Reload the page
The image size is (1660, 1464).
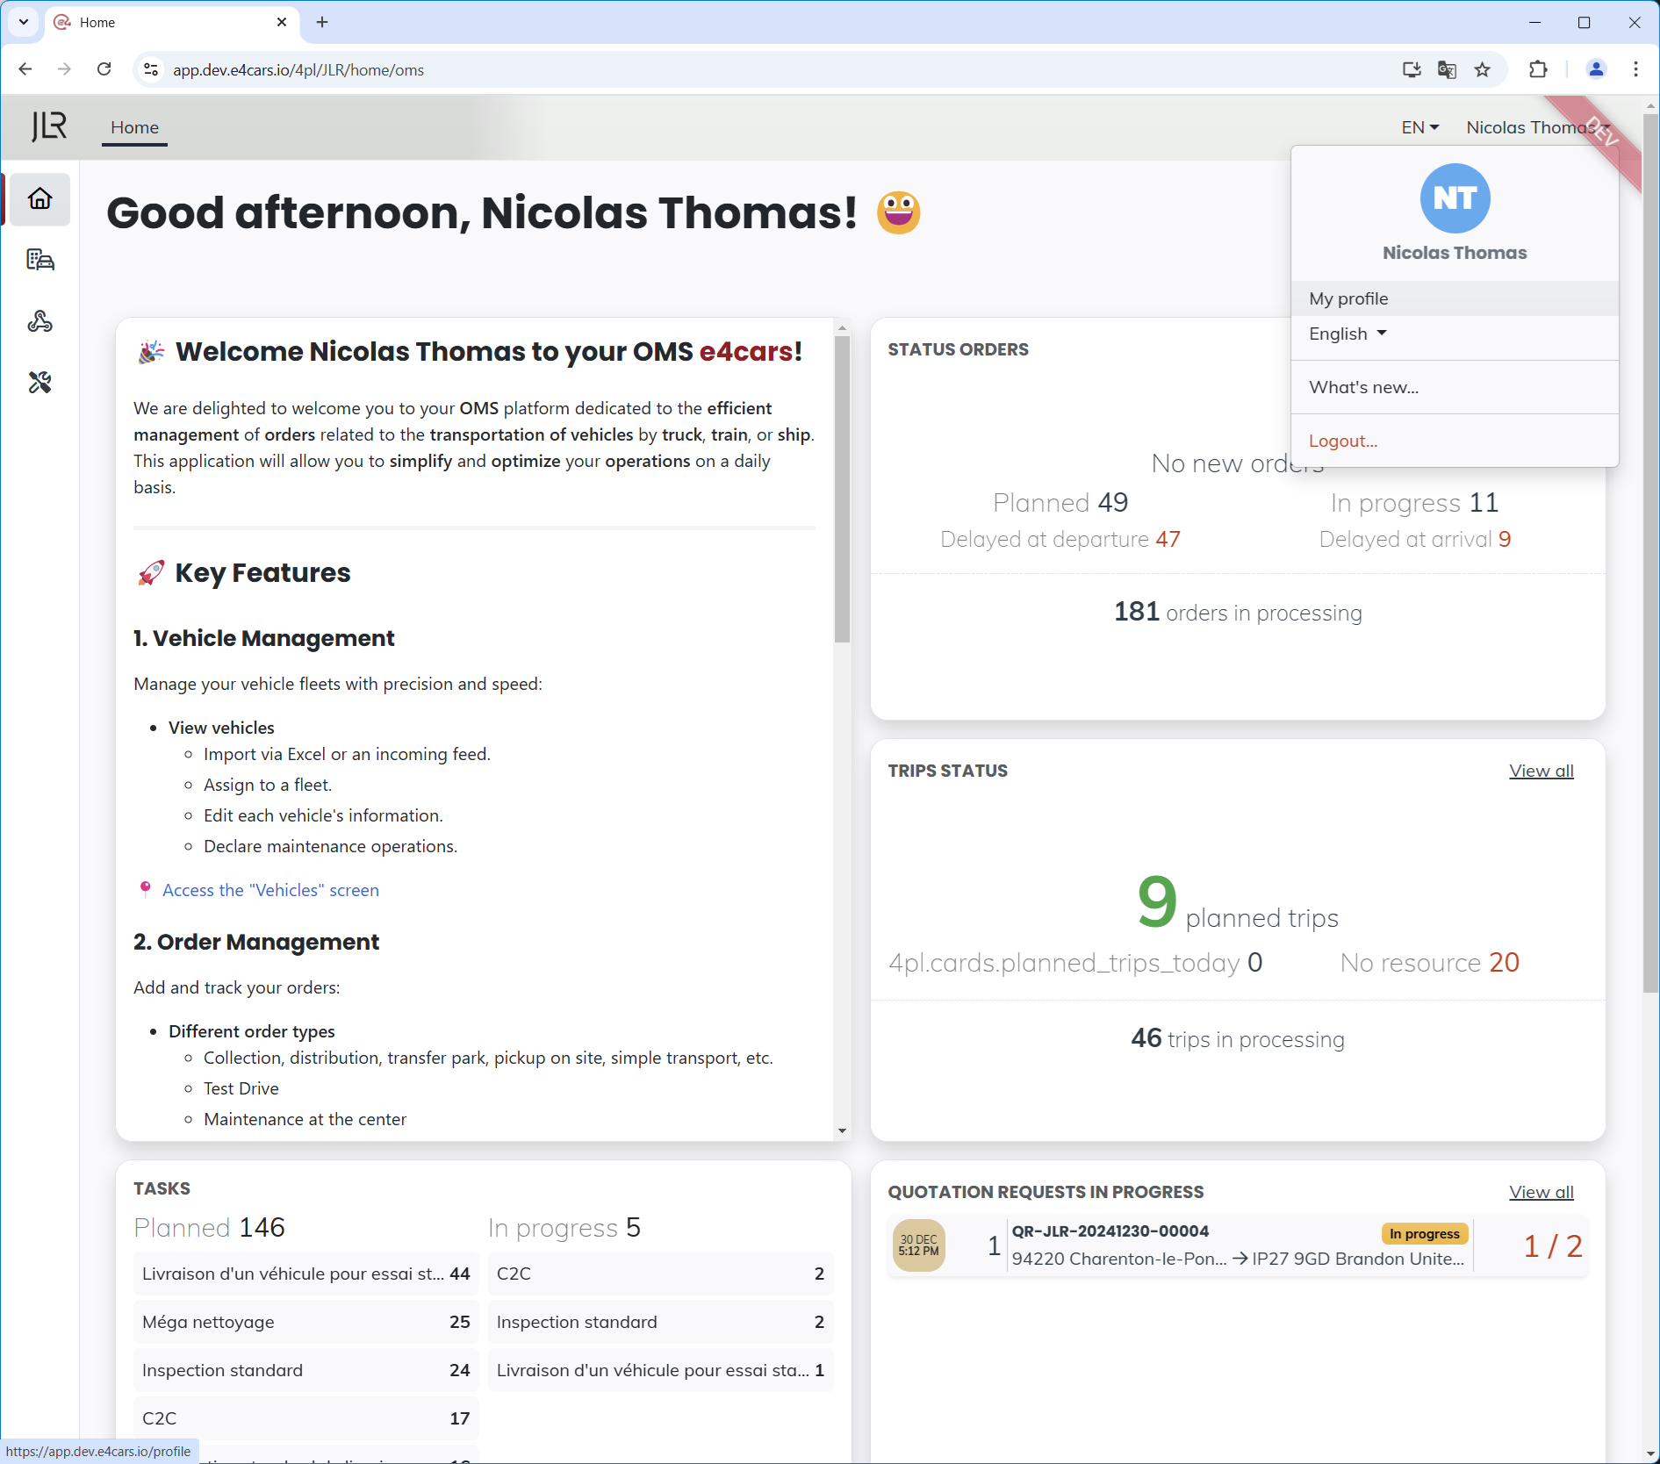click(104, 70)
